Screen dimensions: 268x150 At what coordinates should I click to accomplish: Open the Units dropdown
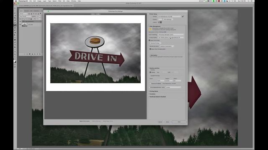(x=173, y=87)
